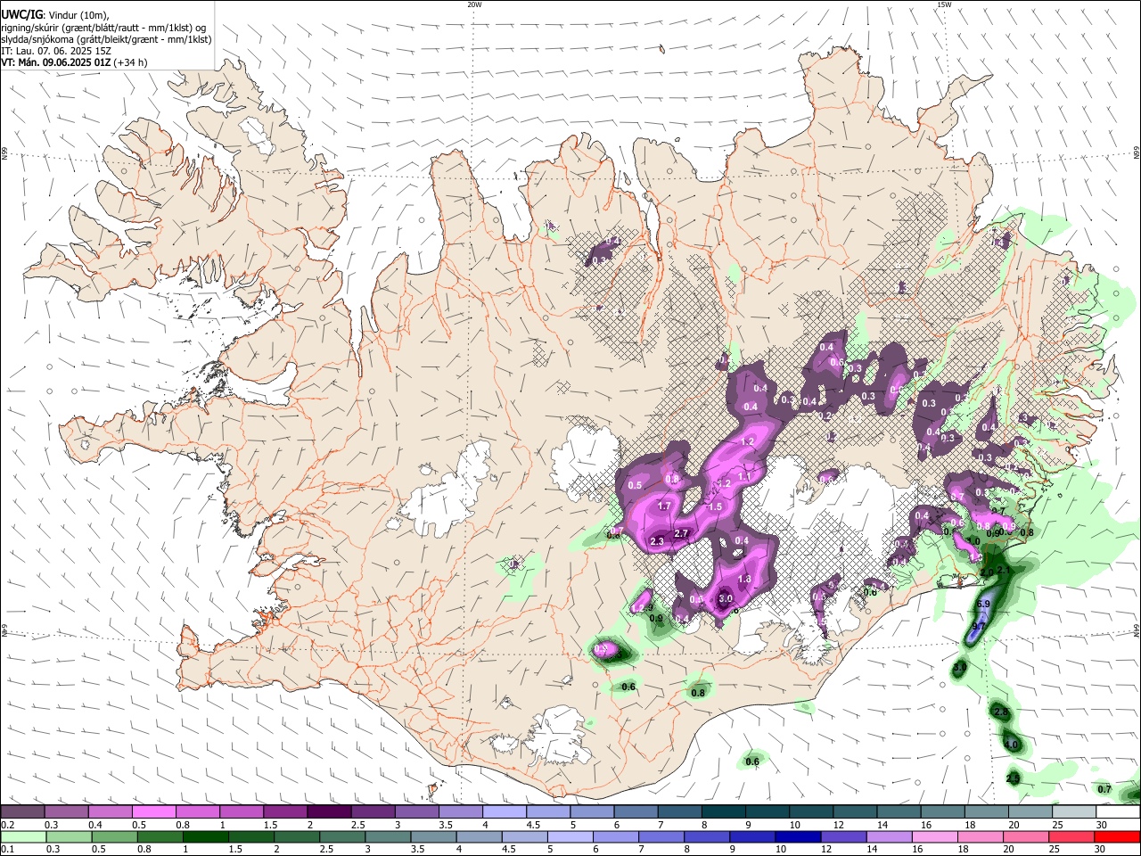Click the 2.5 rain value on the map
1141x856 pixels.
pyautogui.click(x=1013, y=779)
